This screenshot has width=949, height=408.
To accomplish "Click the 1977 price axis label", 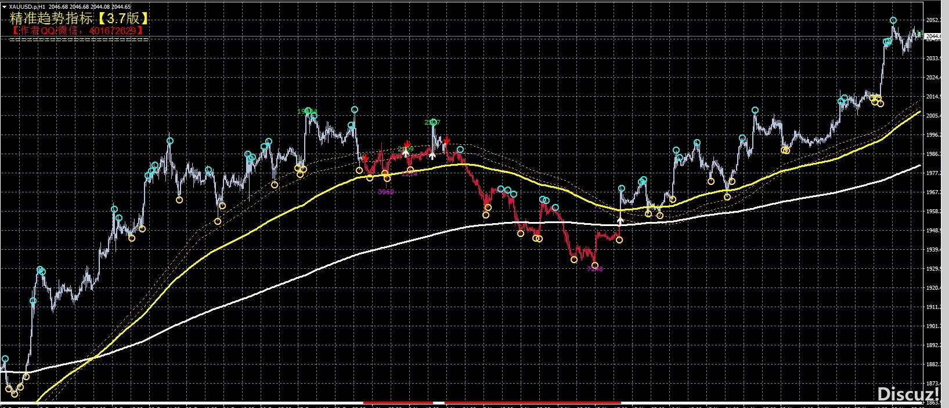I will (x=933, y=173).
